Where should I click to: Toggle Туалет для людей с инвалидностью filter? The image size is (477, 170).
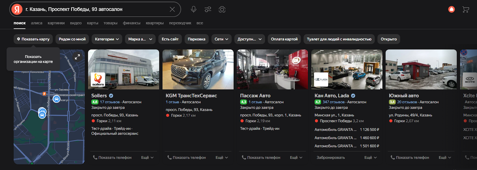339,39
